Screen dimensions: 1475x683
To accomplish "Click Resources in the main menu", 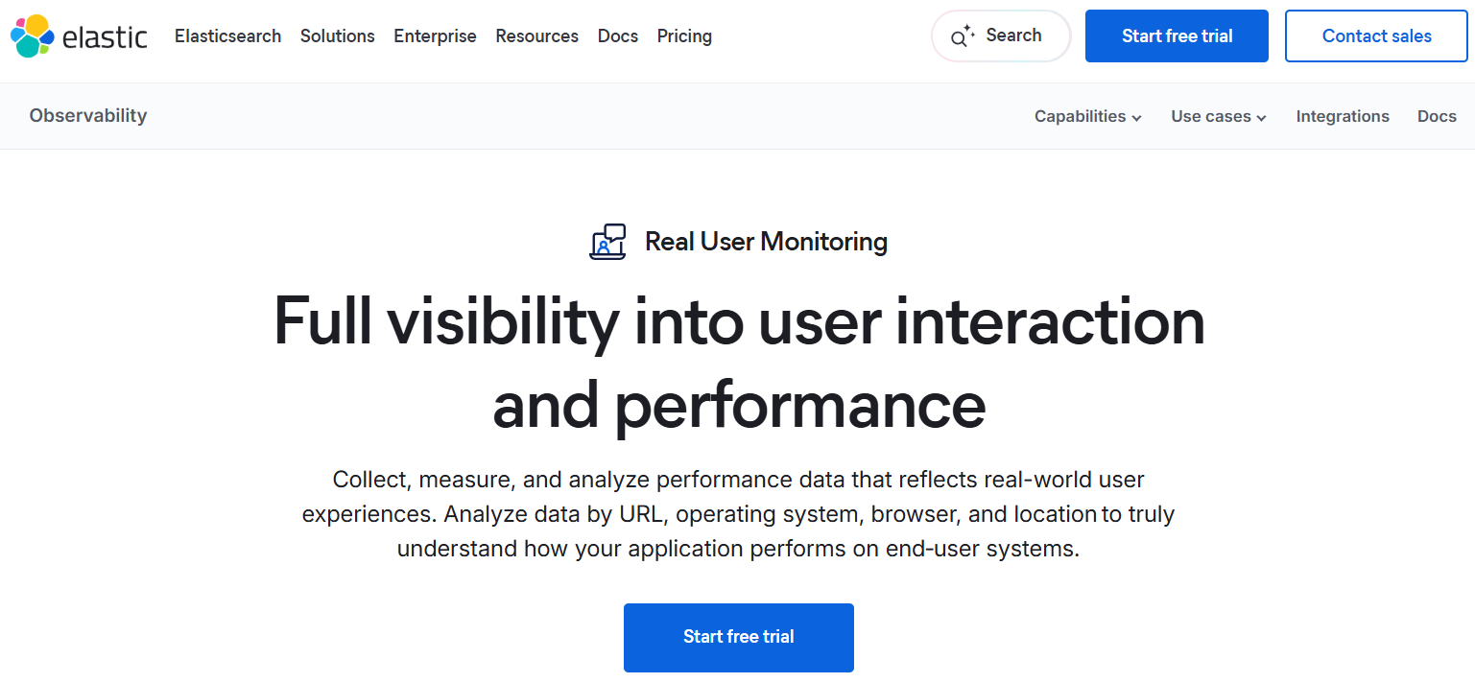I will pyautogui.click(x=536, y=36).
